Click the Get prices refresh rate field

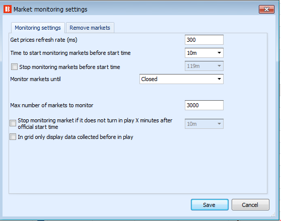click(204, 40)
